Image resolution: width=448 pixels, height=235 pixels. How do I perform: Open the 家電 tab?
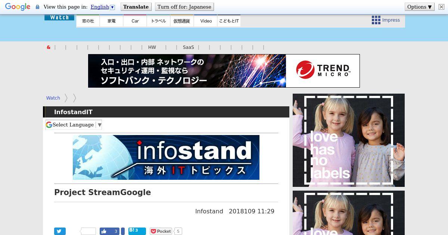(112, 21)
